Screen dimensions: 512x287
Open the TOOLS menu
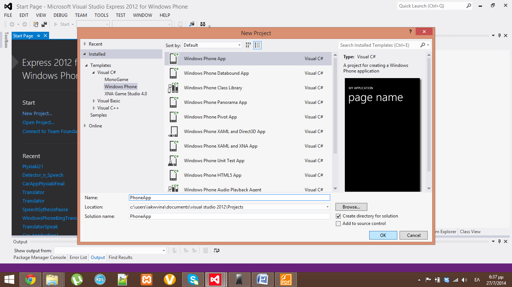pos(101,15)
